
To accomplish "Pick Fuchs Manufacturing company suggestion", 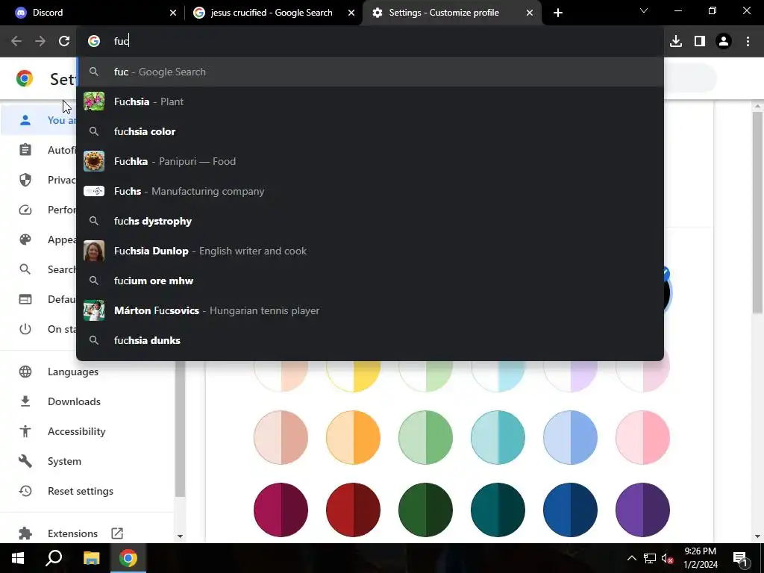I will [x=370, y=191].
